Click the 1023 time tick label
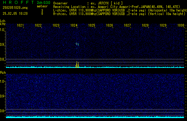187x121 pixels. 56,25
